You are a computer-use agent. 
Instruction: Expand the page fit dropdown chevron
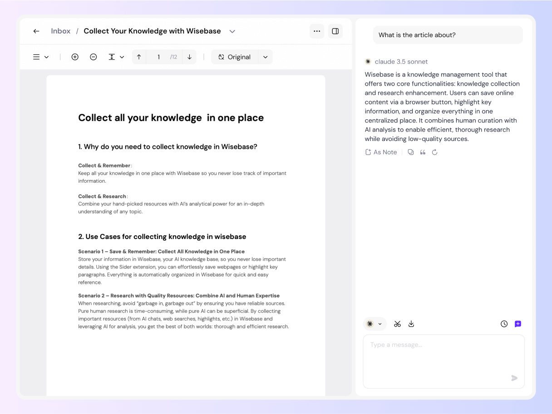click(x=122, y=57)
